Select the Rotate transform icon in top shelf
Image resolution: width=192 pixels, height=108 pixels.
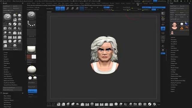[x=77, y=8]
